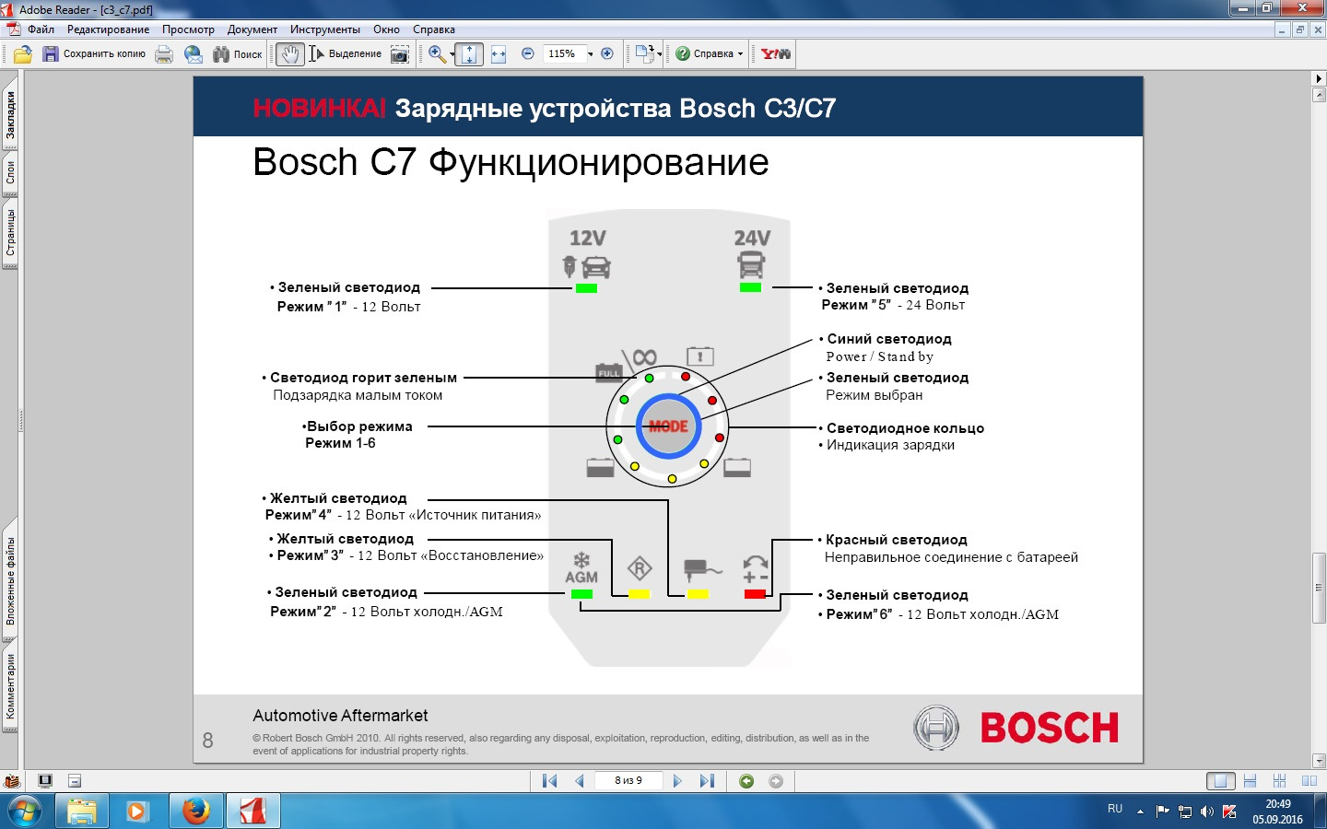Click the grey next view button
This screenshot has height=829, width=1327.
(x=776, y=781)
